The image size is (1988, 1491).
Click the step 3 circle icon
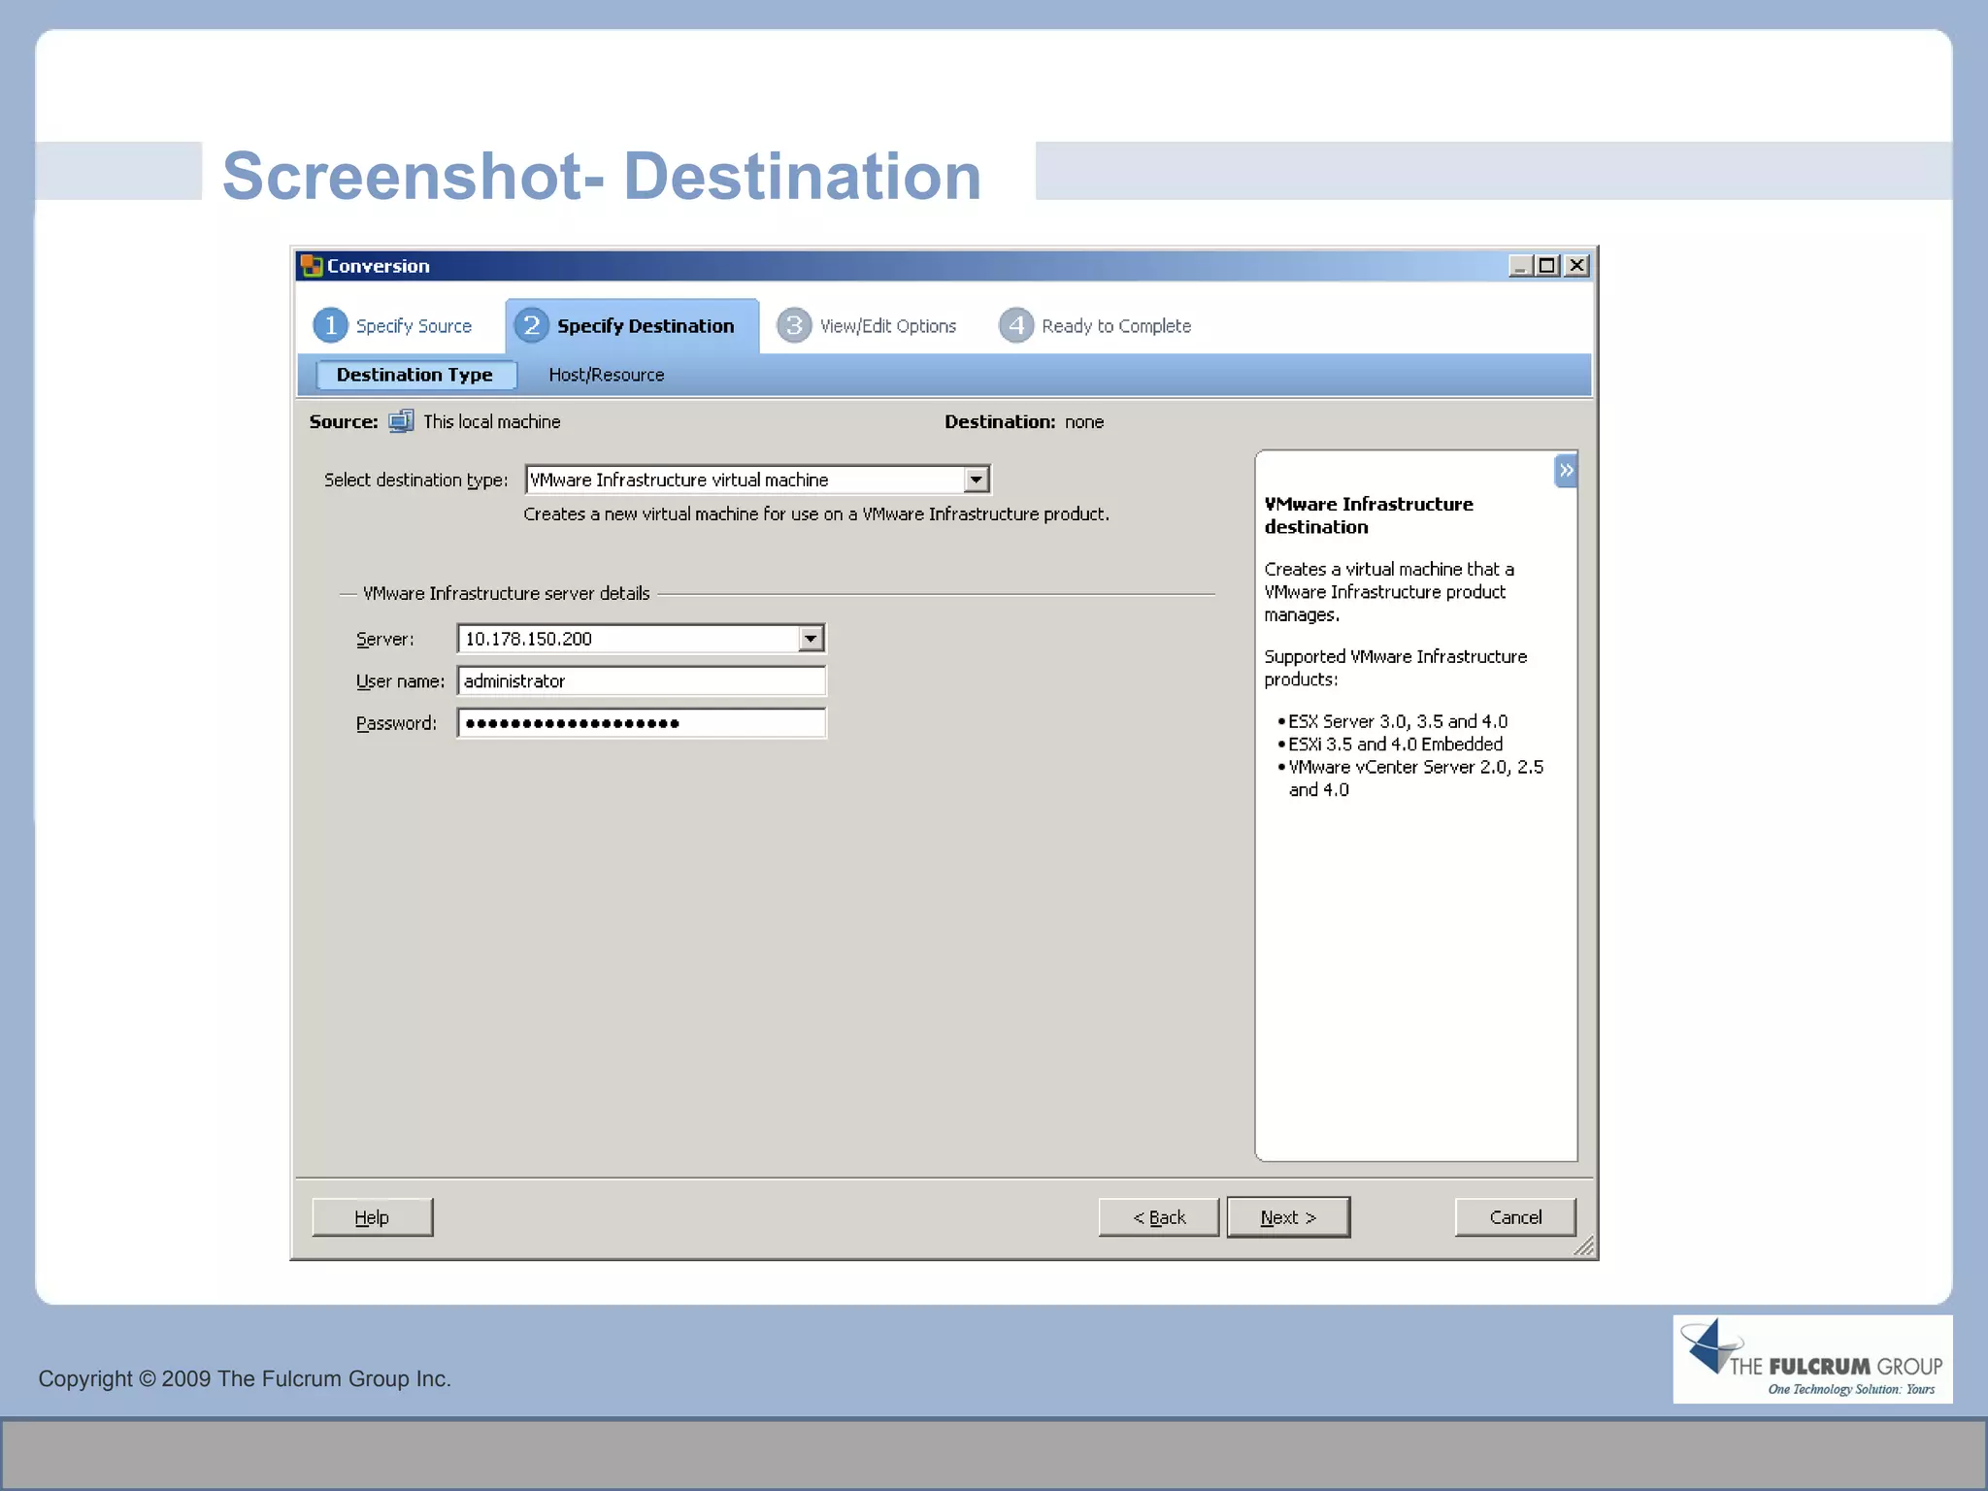coord(794,325)
